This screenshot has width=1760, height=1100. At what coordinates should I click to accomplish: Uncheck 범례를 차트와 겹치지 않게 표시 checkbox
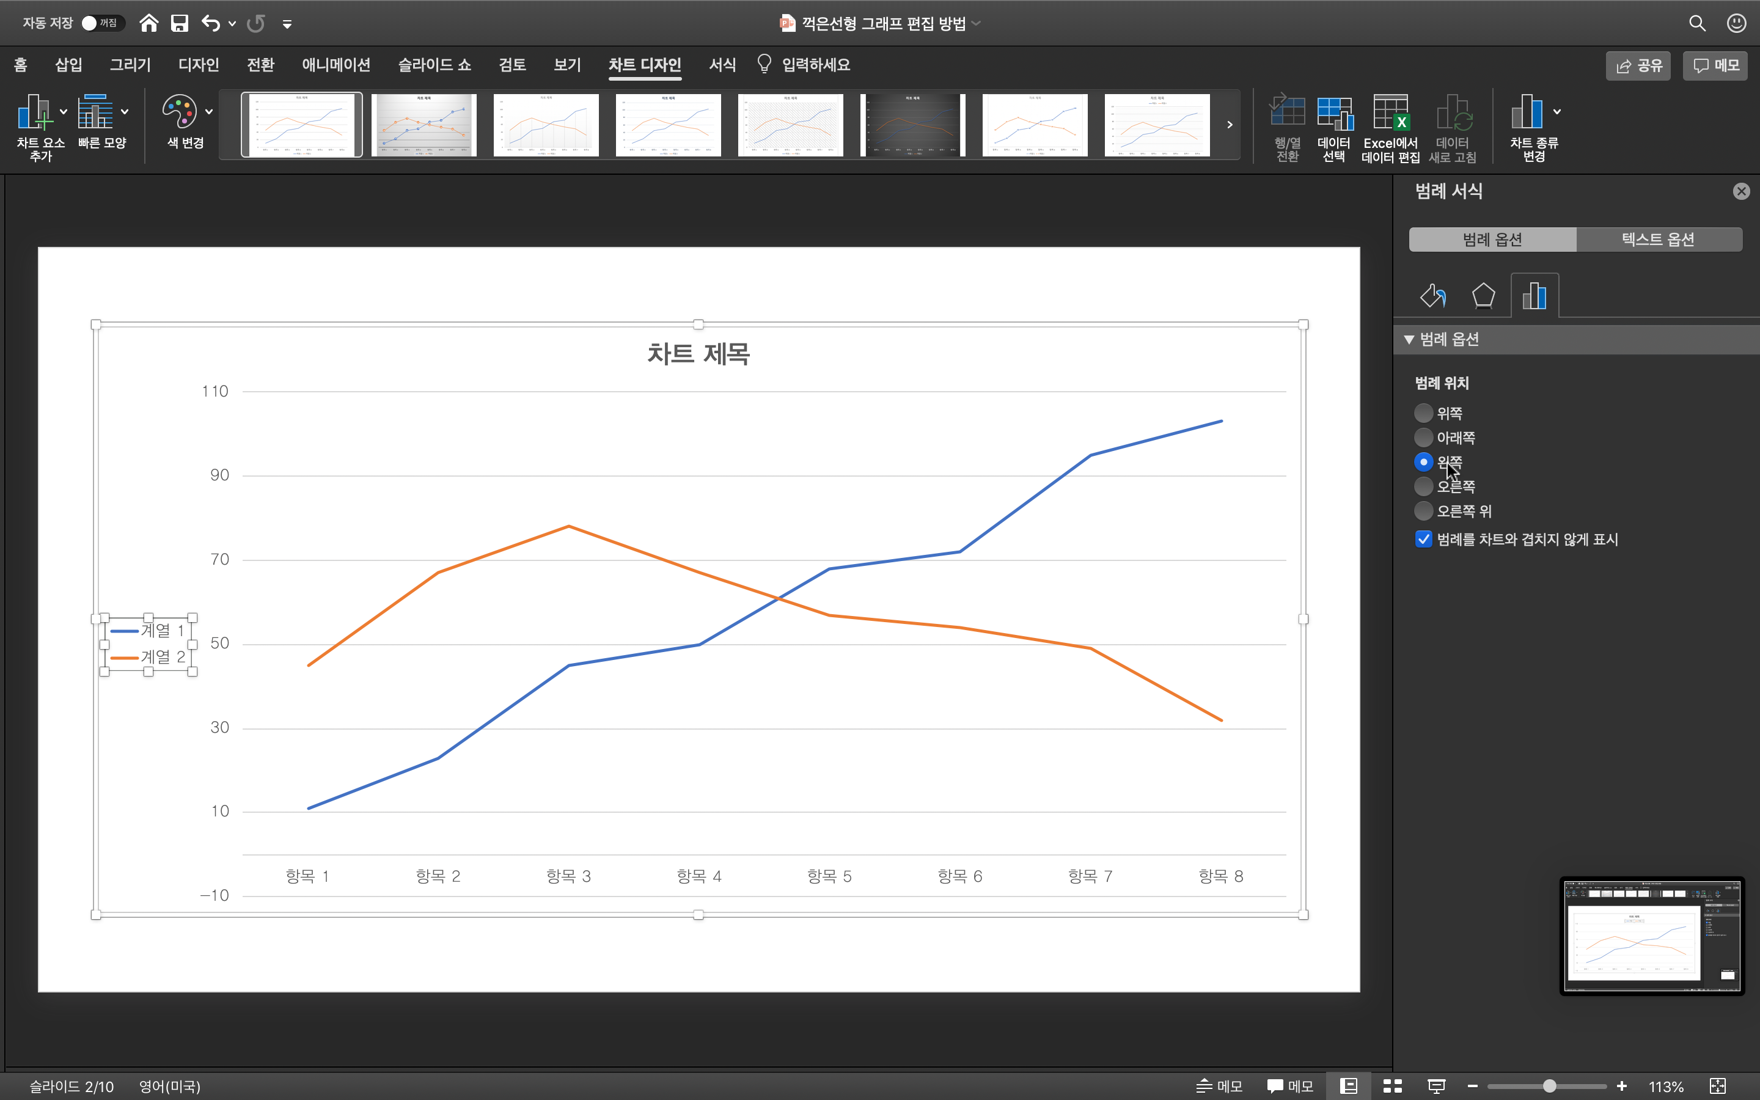coord(1423,539)
